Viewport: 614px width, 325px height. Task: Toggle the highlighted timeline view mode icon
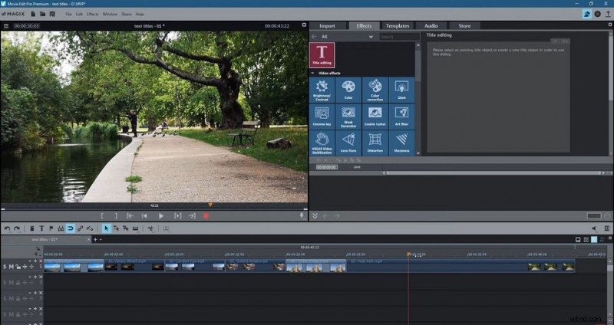pos(594,239)
